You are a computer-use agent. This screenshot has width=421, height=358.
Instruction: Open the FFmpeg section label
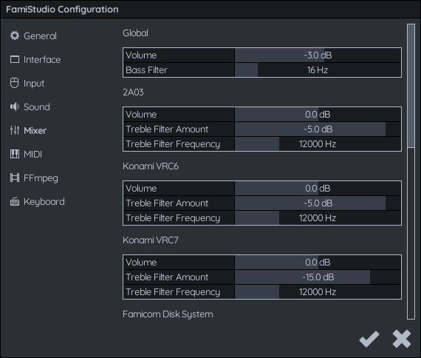[41, 178]
